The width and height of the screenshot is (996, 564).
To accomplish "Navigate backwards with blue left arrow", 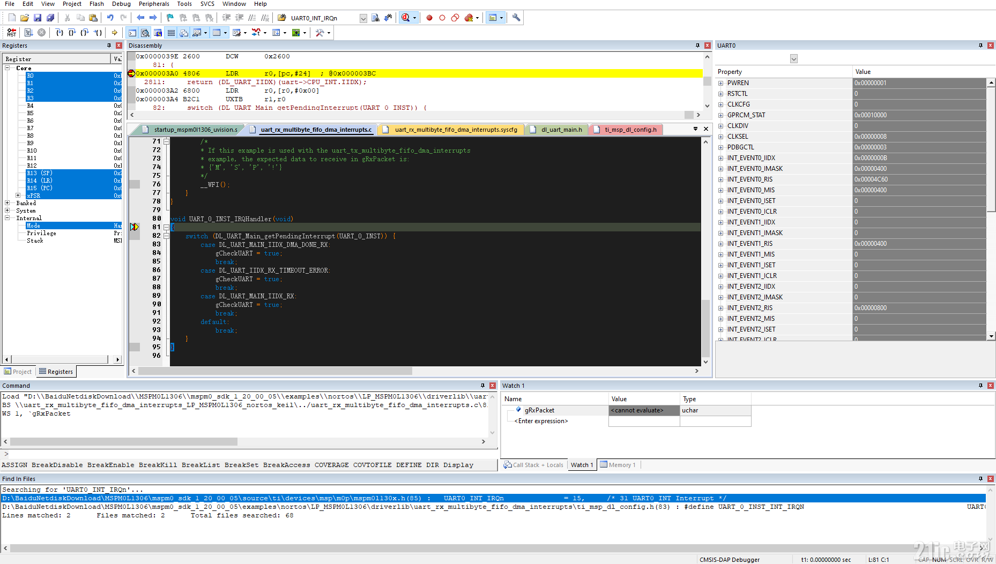I will coord(140,18).
